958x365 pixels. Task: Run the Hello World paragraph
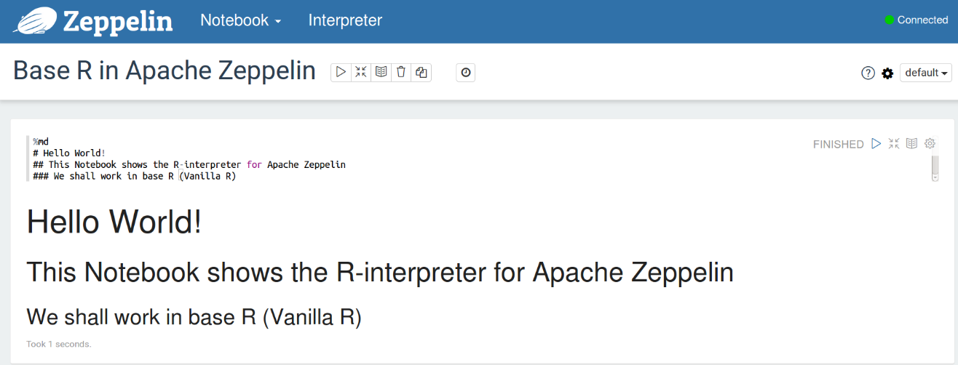[x=876, y=143]
